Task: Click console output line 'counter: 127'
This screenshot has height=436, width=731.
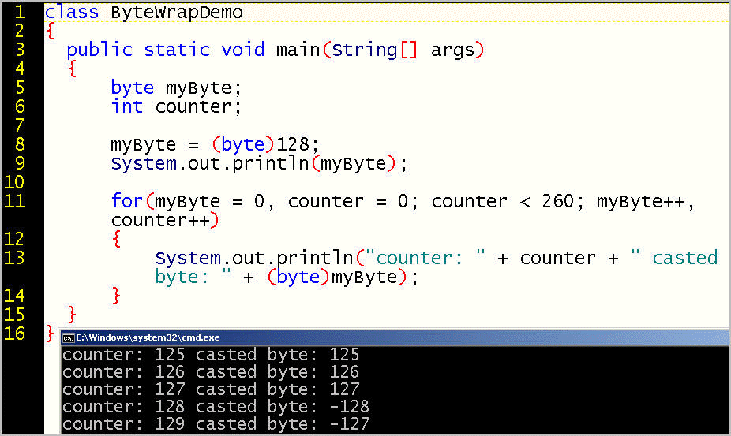Action: (211, 389)
